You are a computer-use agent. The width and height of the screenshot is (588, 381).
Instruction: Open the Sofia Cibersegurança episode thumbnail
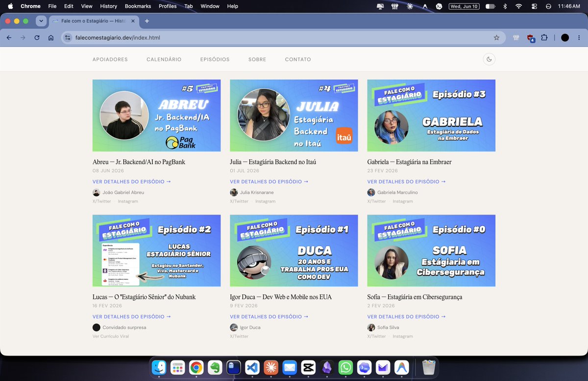pos(431,250)
